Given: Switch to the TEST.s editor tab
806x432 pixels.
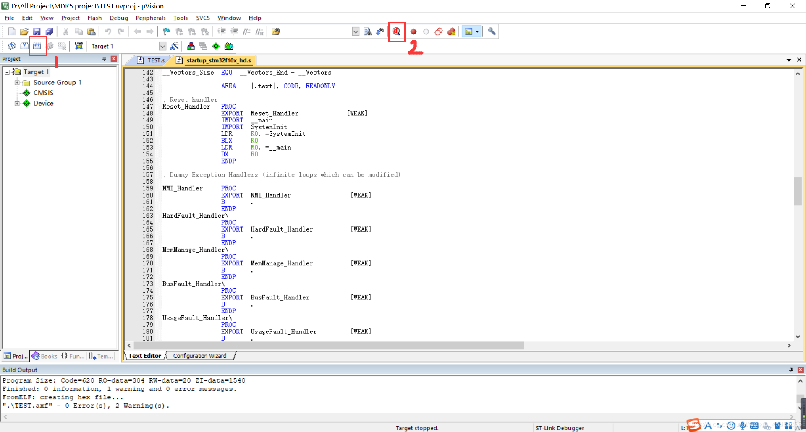Looking at the screenshot, I should tap(151, 60).
